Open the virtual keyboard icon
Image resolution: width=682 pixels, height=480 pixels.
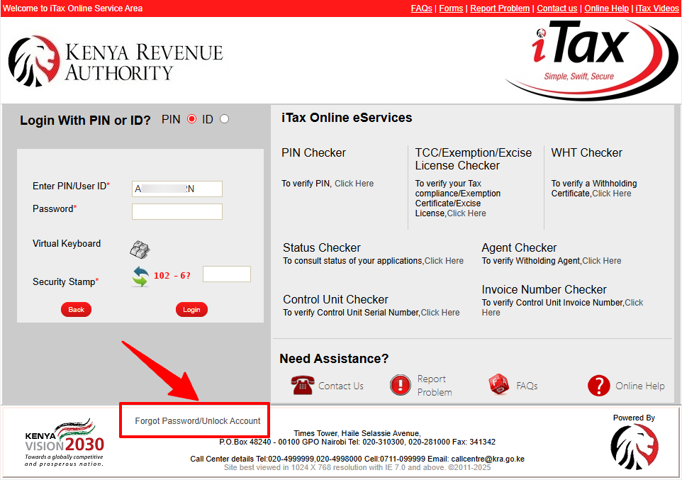140,249
